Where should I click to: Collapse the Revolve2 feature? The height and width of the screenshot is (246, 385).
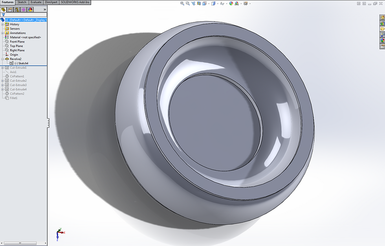click(2, 59)
